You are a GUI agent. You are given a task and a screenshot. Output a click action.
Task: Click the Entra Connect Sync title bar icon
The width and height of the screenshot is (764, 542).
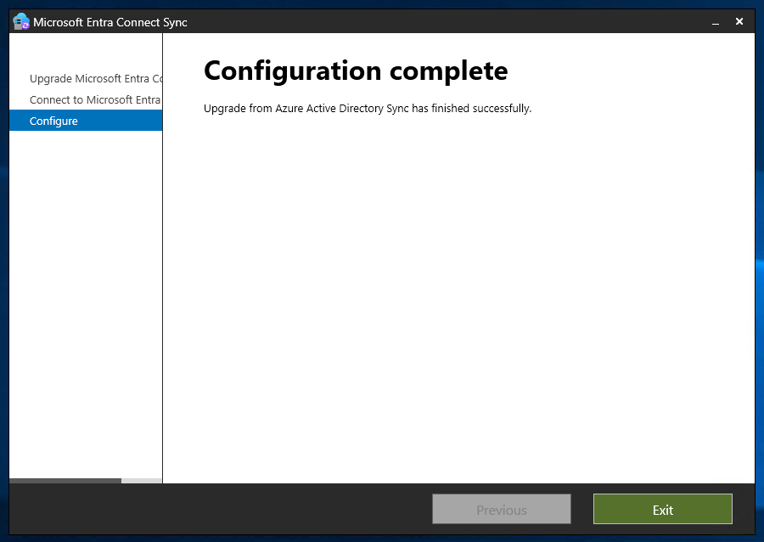coord(21,22)
